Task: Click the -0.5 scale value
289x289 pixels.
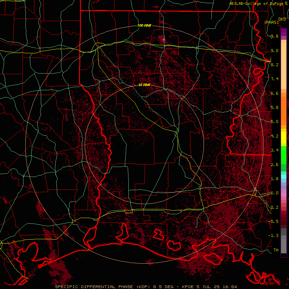Action: [273, 221]
